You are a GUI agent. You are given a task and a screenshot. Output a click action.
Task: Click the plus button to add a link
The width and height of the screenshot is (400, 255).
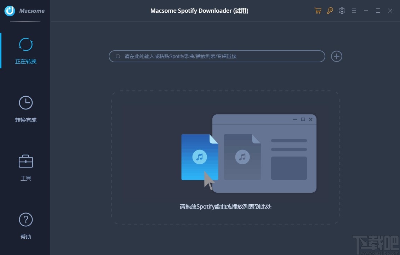[336, 56]
